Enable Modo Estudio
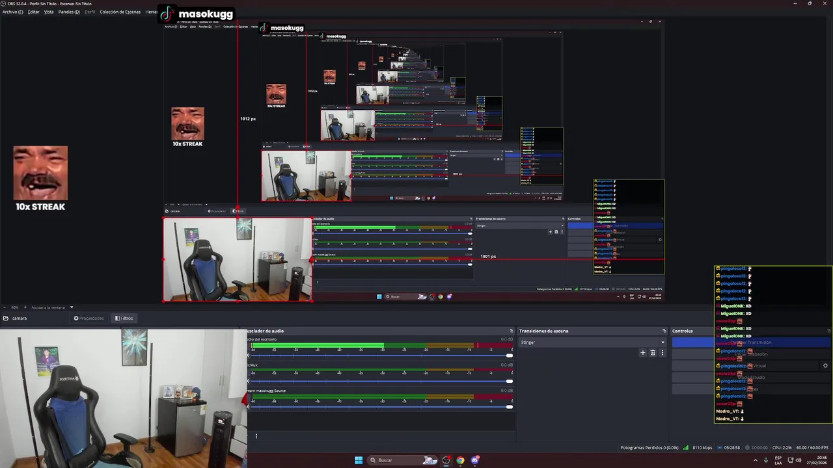This screenshot has width=833, height=468. coord(751,377)
